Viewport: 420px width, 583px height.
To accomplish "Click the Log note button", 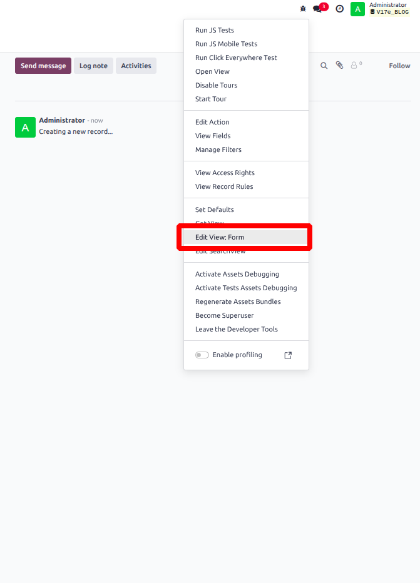I will [93, 66].
